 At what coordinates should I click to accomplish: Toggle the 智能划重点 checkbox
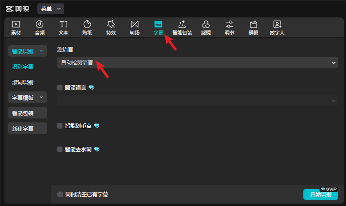coord(60,126)
